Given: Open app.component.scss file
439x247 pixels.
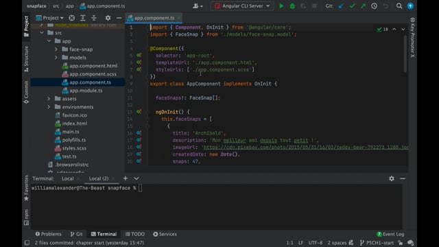Looking at the screenshot, I should 93,74.
